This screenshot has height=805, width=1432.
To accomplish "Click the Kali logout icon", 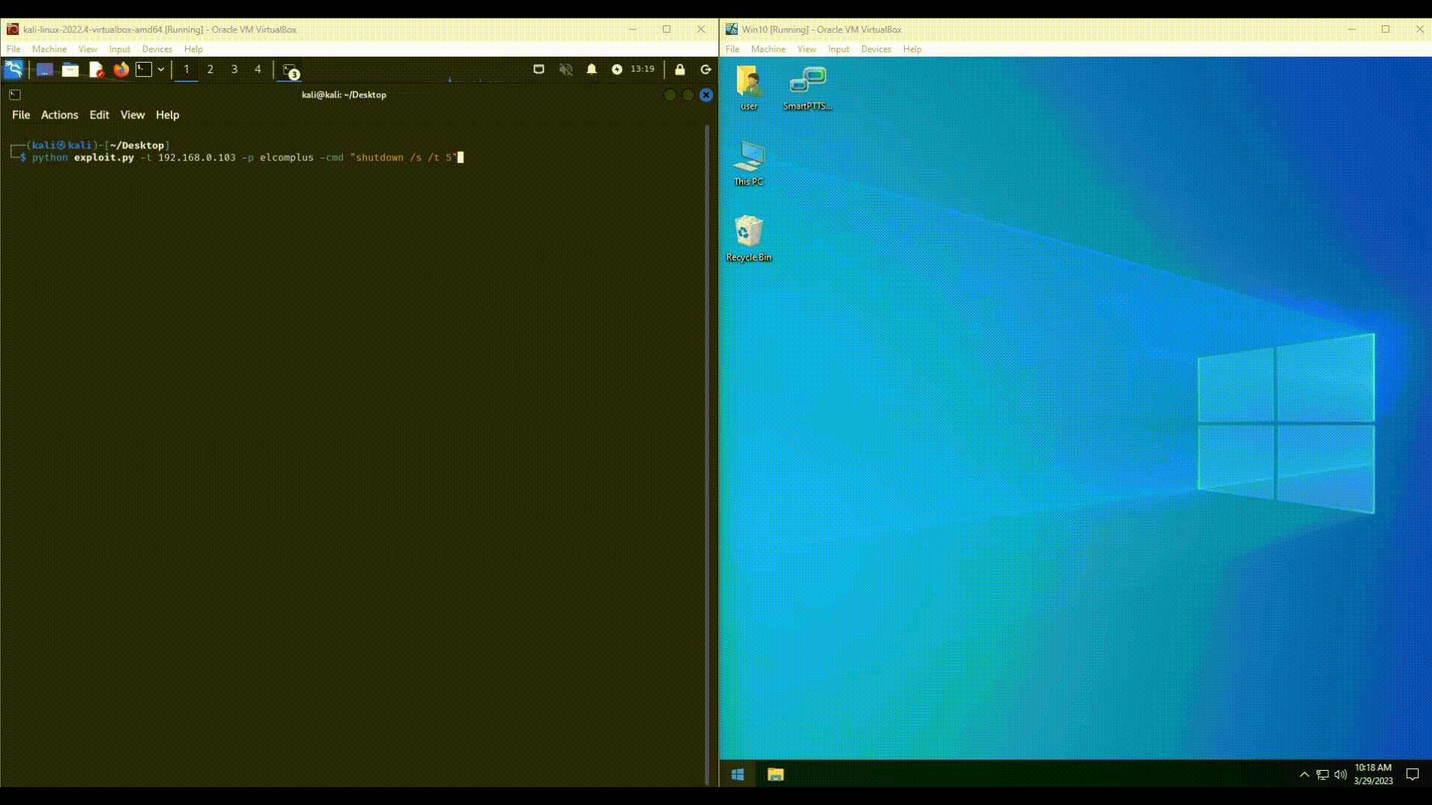I will [706, 69].
